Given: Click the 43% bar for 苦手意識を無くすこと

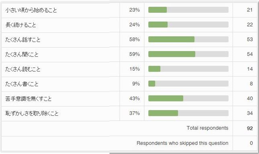Looking at the screenshot, I should tap(188, 98).
